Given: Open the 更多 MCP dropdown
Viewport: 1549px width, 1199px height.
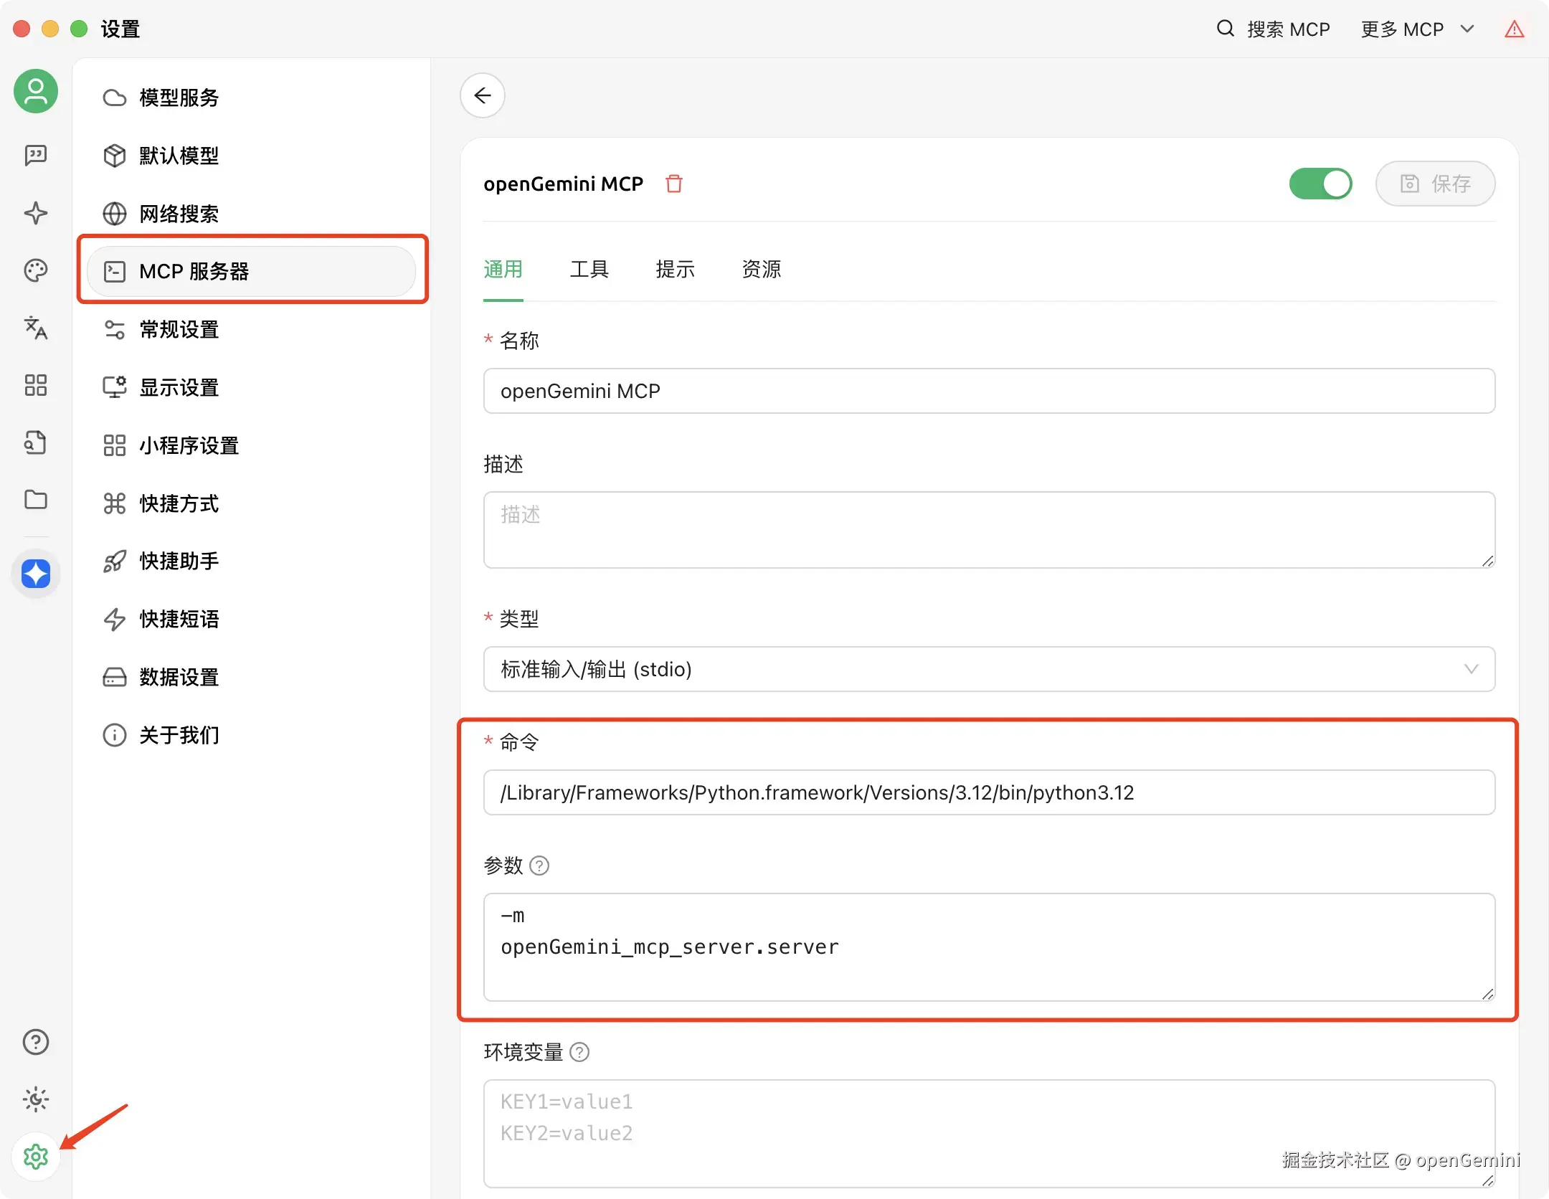Looking at the screenshot, I should (x=1417, y=29).
